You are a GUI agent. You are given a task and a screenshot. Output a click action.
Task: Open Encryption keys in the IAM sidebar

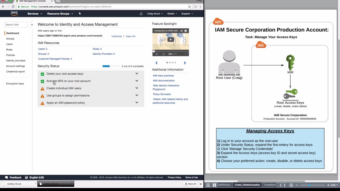15,84
